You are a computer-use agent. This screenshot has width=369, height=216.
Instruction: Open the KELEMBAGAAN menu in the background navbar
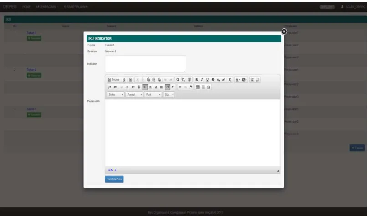click(x=47, y=7)
